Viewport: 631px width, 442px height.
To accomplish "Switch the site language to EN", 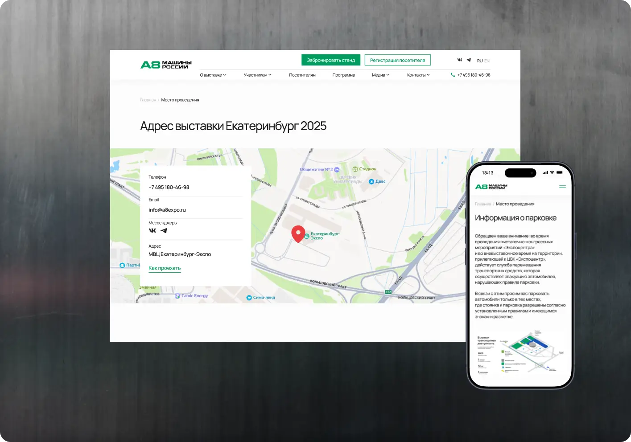I will coord(487,61).
